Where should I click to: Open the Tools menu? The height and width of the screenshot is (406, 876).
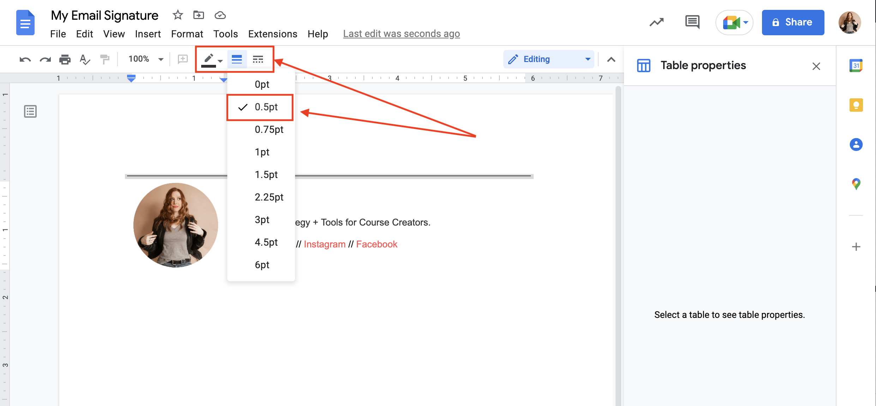tap(226, 34)
